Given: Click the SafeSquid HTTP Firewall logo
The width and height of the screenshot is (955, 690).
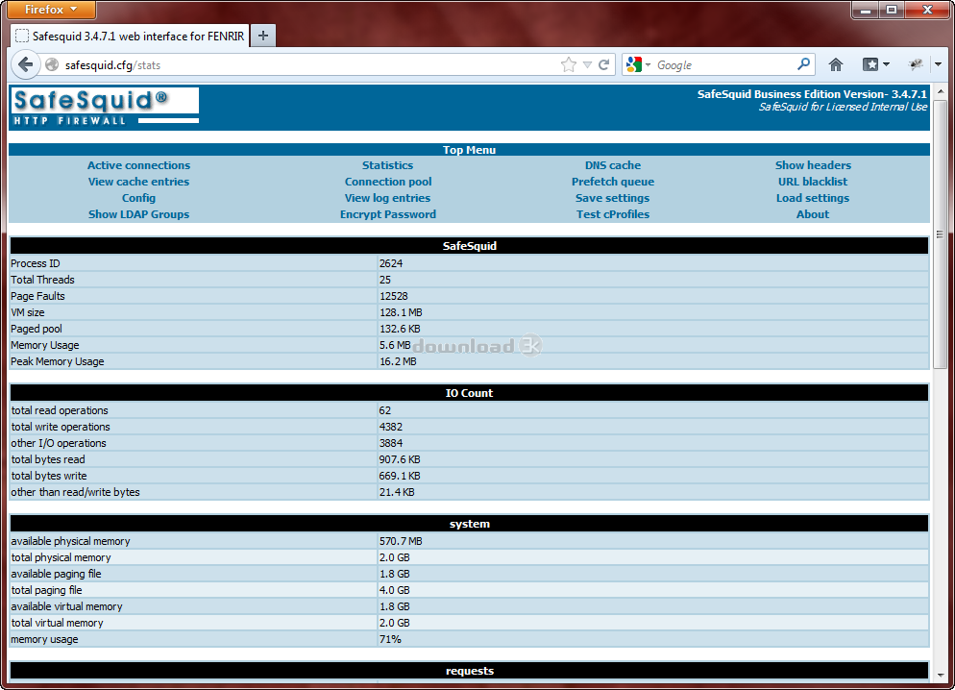Looking at the screenshot, I should (106, 107).
